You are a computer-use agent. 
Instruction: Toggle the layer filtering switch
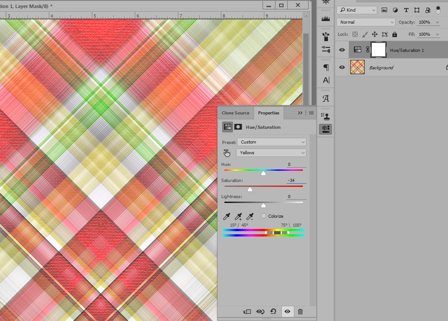point(438,10)
